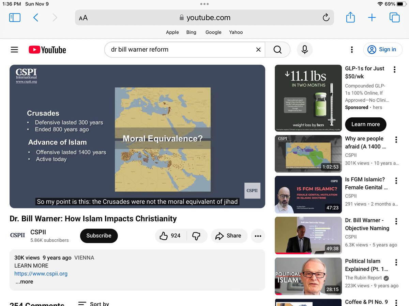Open The Rubin Report channel name
This screenshot has width=409, height=306.
point(363,278)
